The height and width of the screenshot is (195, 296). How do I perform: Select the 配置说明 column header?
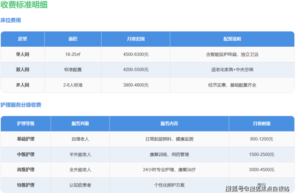point(232,39)
